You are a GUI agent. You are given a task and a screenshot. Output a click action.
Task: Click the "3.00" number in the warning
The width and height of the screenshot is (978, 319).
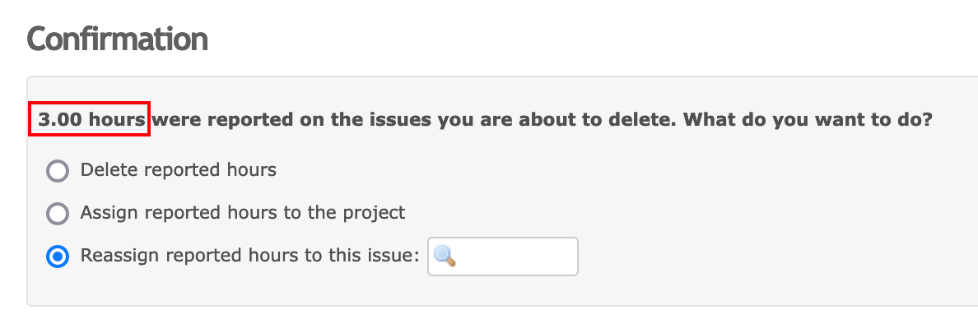60,120
